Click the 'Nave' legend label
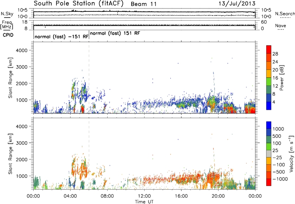295x204 pixels. [281, 25]
